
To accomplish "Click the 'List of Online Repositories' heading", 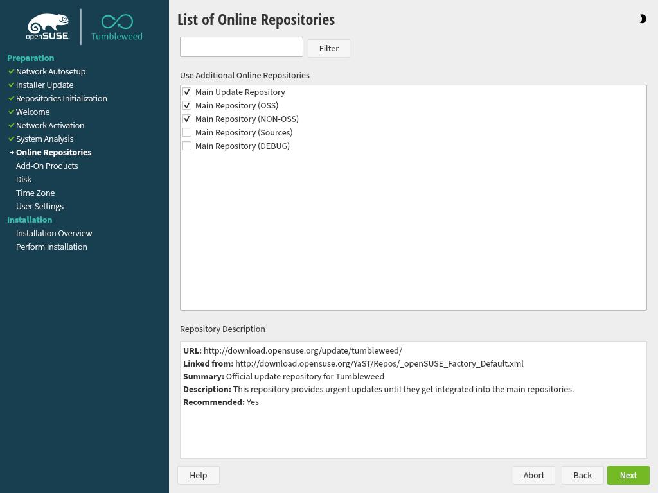I will (x=256, y=20).
